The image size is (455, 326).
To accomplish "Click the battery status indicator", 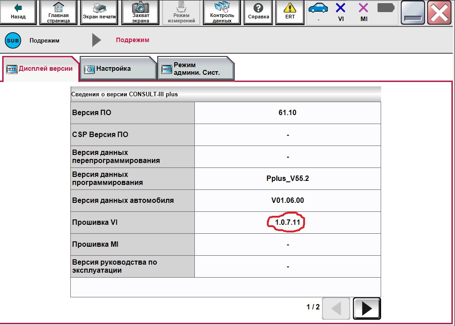I will point(386,8).
